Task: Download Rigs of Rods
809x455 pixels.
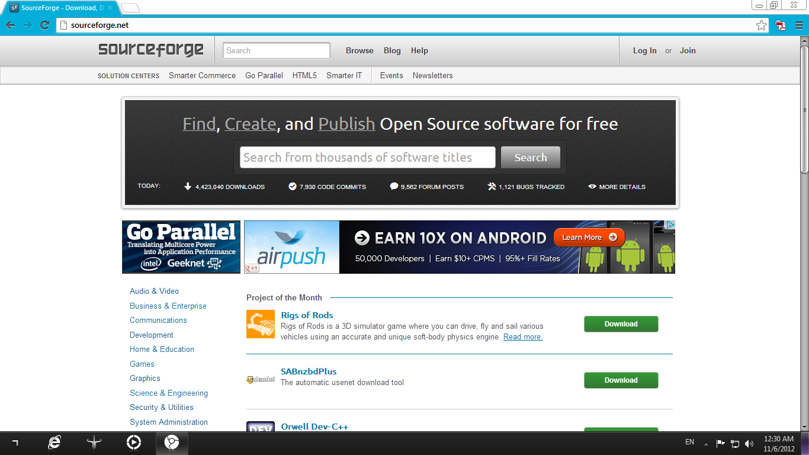Action: point(621,324)
